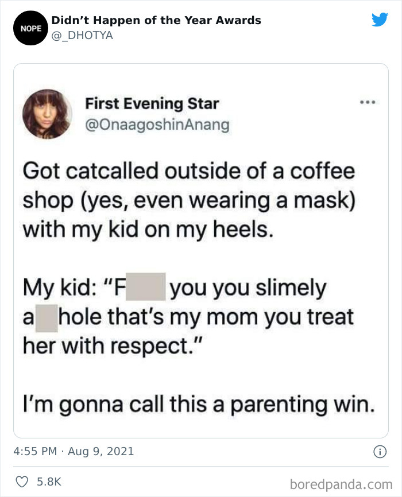The image size is (402, 497).
Task: Click the First Evening Star display name
Action: (152, 103)
